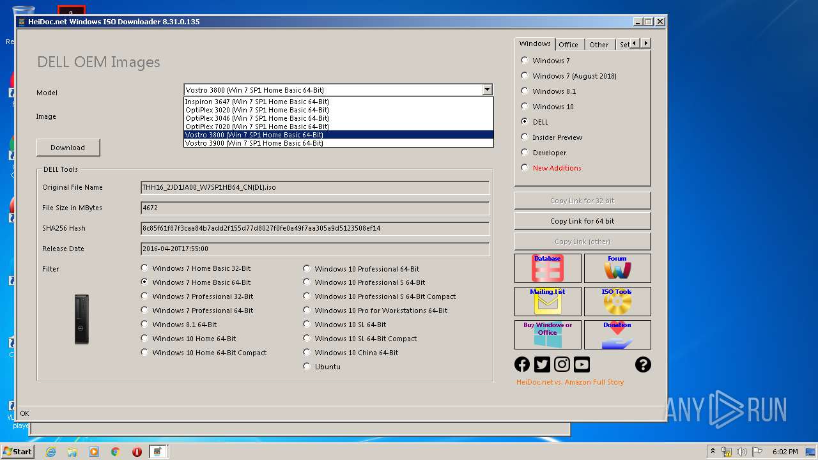Open Chrome from taskbar
The image size is (818, 460).
pos(115,452)
